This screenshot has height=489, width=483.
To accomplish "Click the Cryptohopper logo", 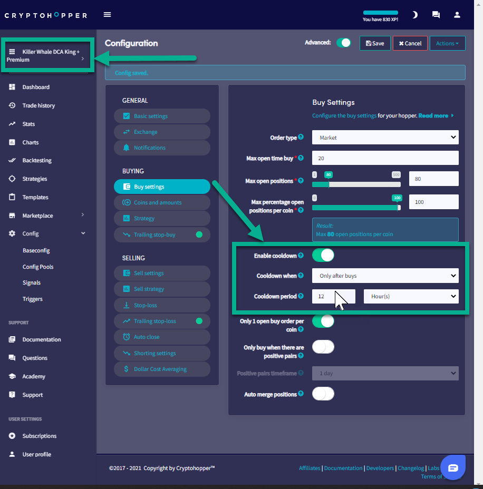I will (46, 15).
